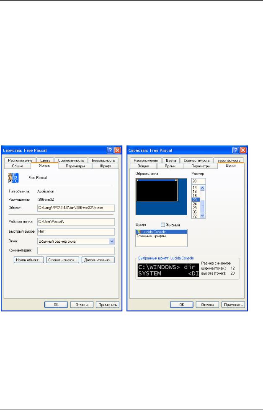Click Применить in the right dialog
The height and width of the screenshot is (410, 263).
(233, 305)
